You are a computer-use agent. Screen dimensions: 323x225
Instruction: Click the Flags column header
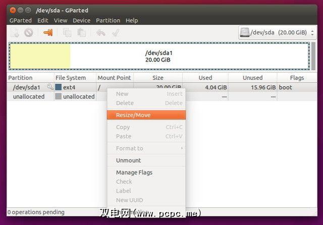tap(297, 78)
